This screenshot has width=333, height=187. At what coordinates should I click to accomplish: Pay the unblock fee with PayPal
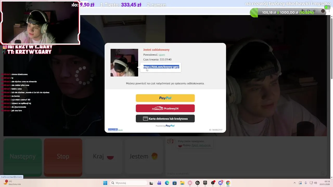pos(165,98)
